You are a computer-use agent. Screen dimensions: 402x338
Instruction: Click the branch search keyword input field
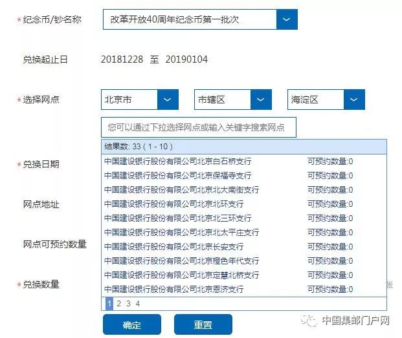[199, 127]
